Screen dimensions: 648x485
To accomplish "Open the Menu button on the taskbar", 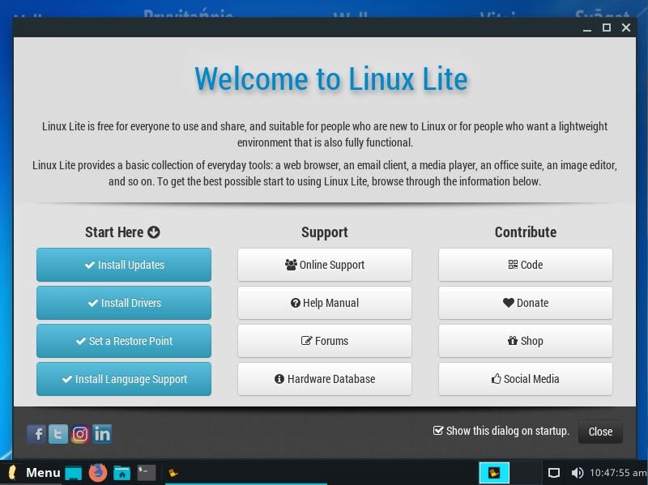I will click(x=43, y=472).
